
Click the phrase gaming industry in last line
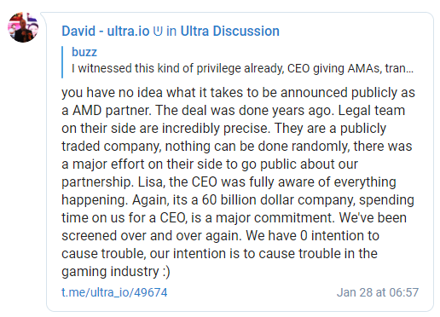click(x=110, y=272)
